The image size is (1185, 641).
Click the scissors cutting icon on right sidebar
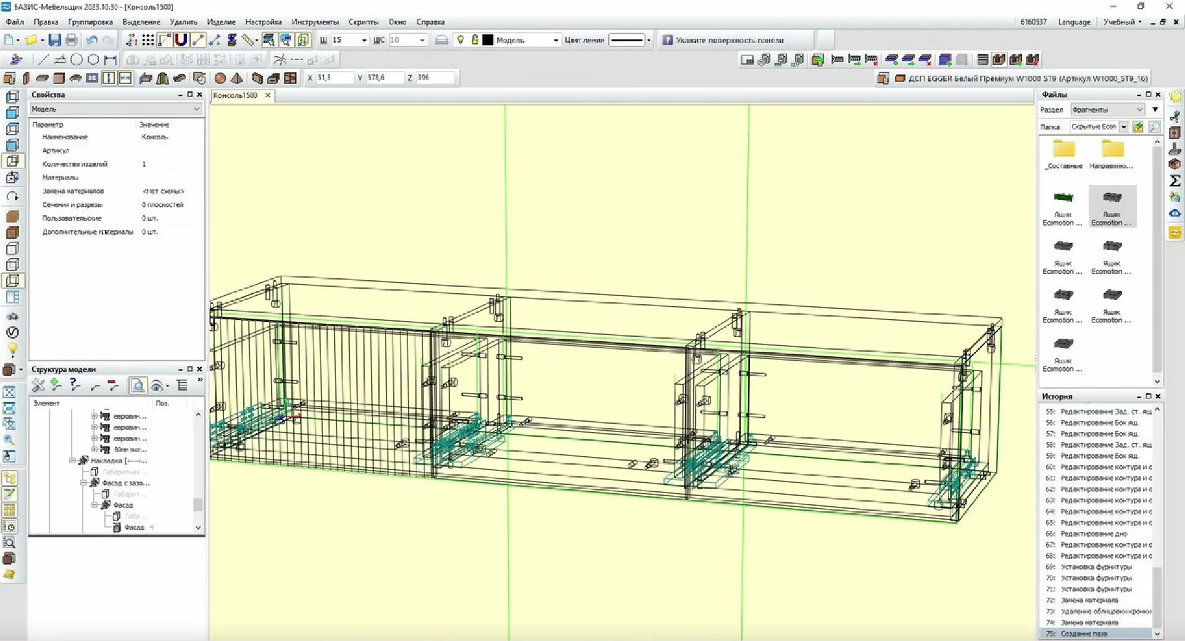(x=1175, y=116)
